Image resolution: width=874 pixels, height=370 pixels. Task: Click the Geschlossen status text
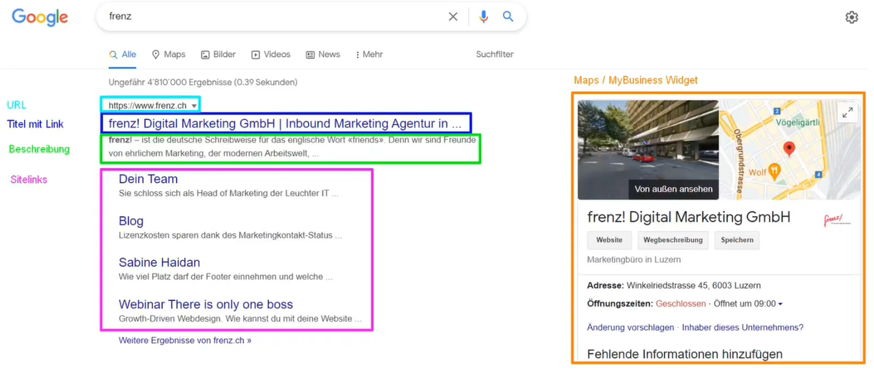tap(681, 304)
